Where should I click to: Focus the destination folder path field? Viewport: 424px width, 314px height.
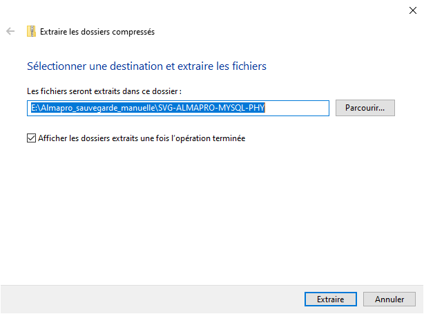point(178,108)
